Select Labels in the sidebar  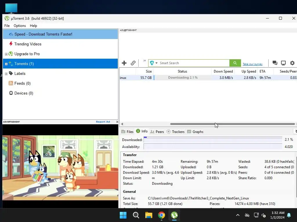(60, 73)
